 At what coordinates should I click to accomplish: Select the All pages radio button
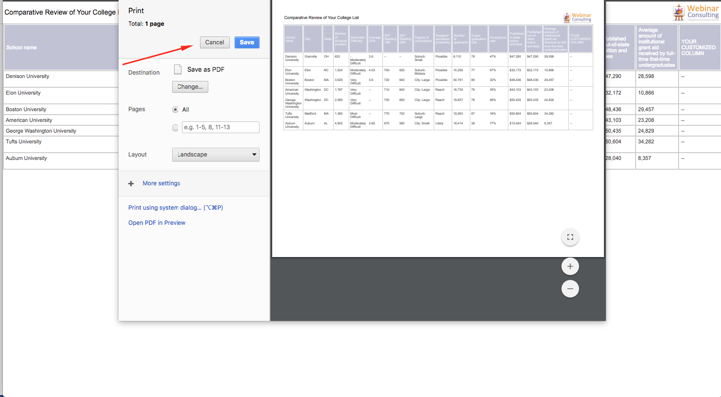tap(175, 110)
